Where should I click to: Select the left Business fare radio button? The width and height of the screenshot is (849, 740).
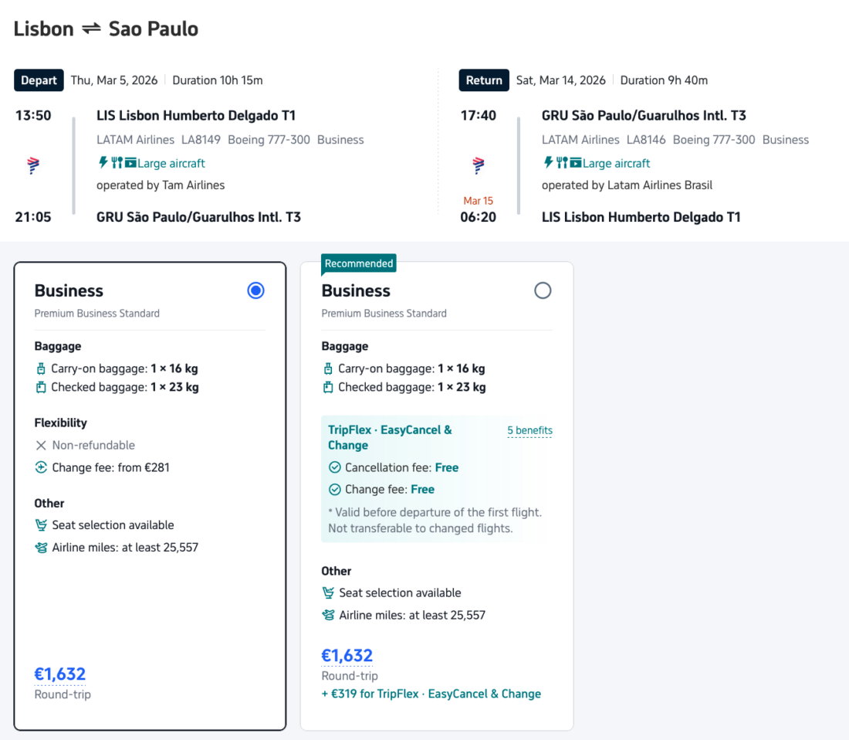(x=255, y=290)
